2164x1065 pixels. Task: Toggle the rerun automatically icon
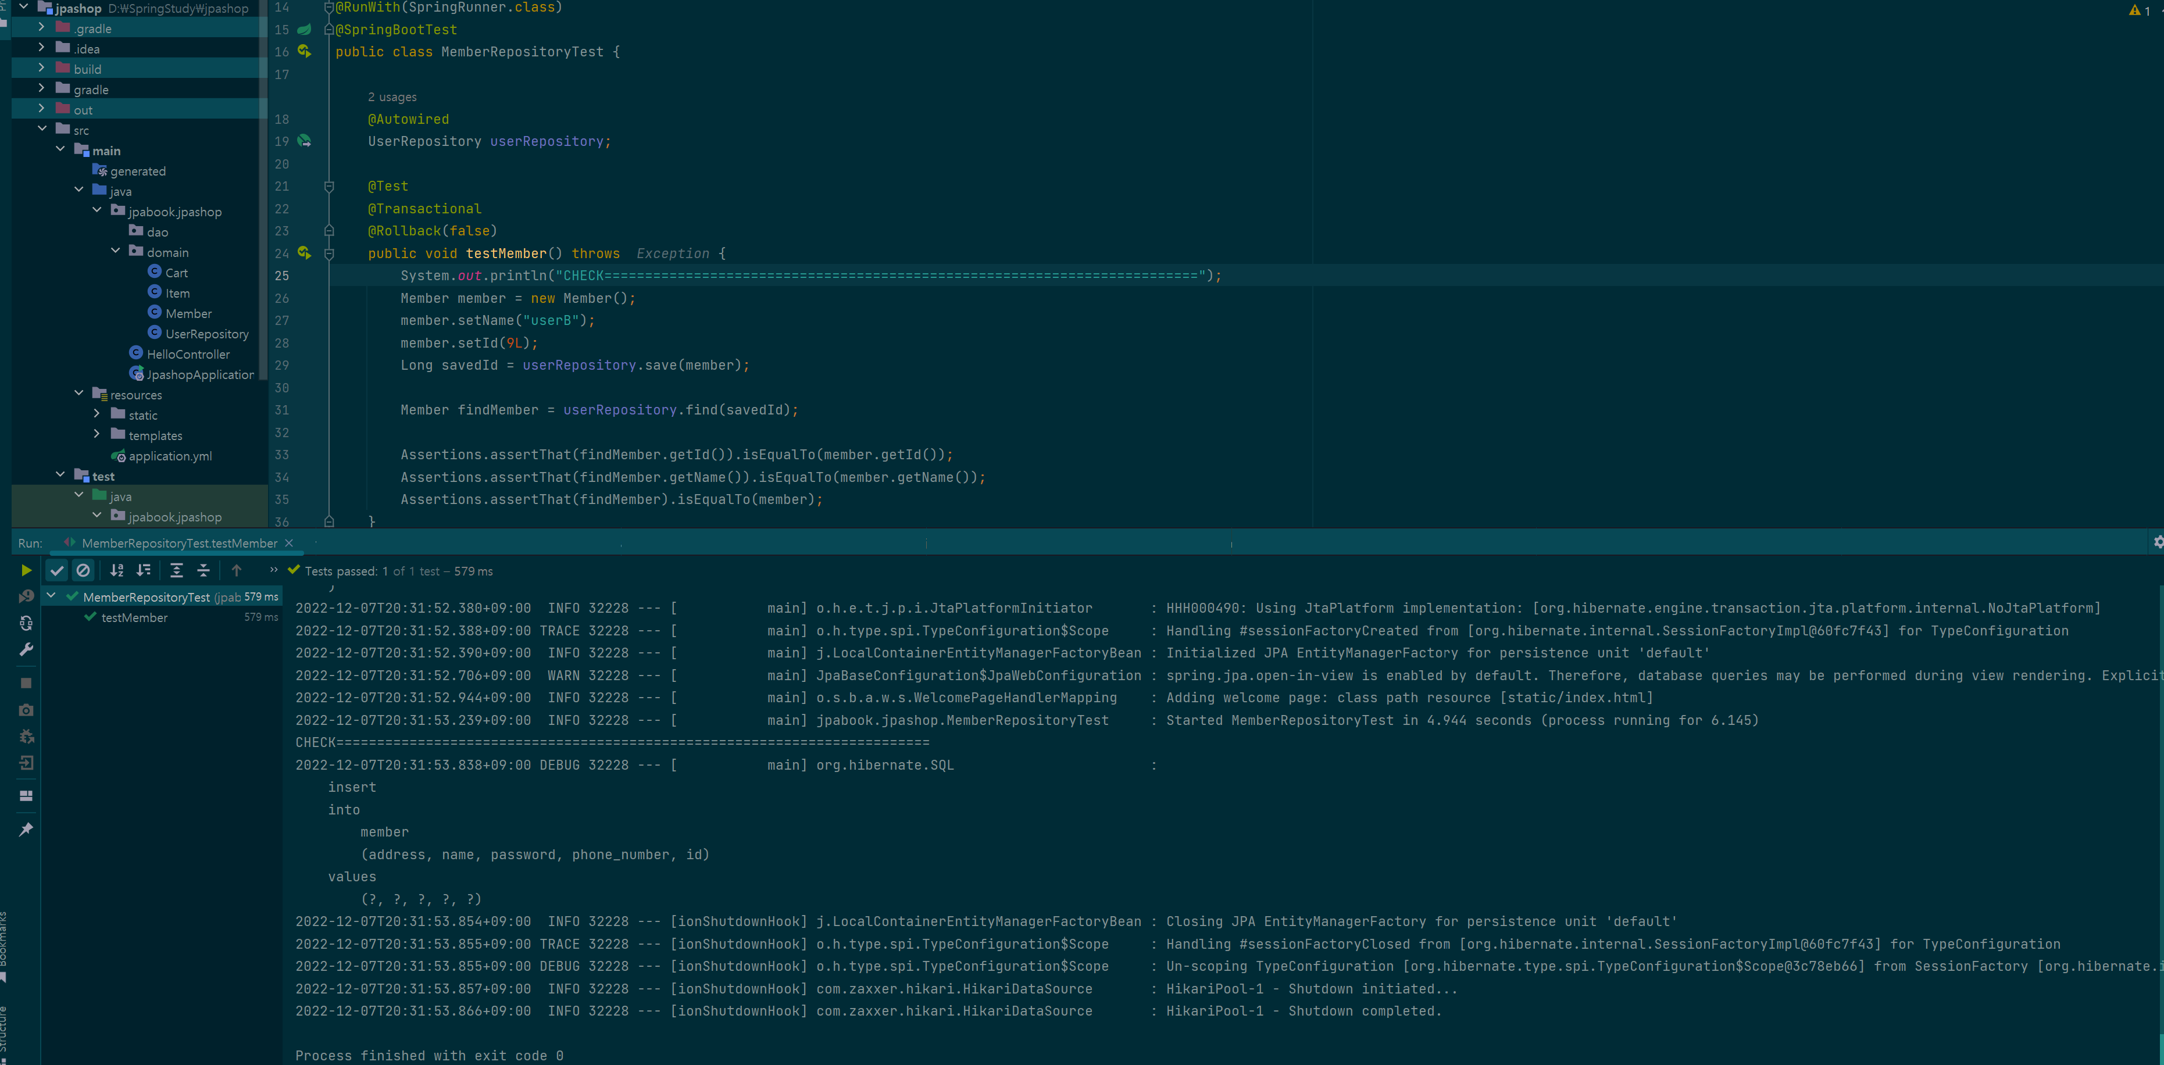(x=26, y=623)
